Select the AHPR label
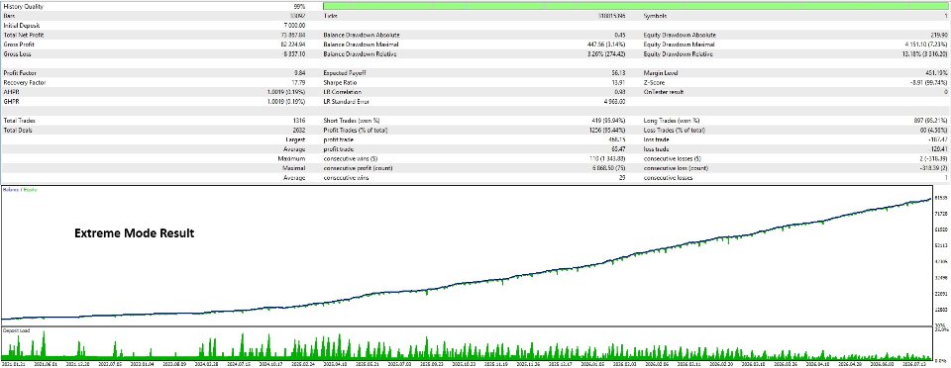The width and height of the screenshot is (951, 368). [10, 93]
